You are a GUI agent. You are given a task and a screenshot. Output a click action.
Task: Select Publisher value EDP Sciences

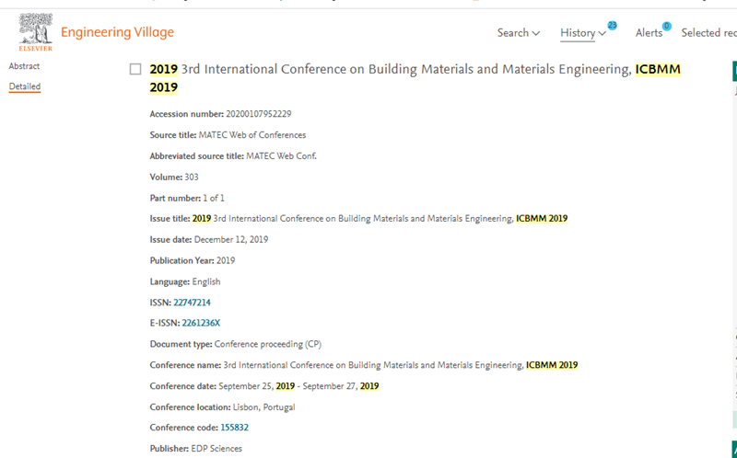(216, 449)
